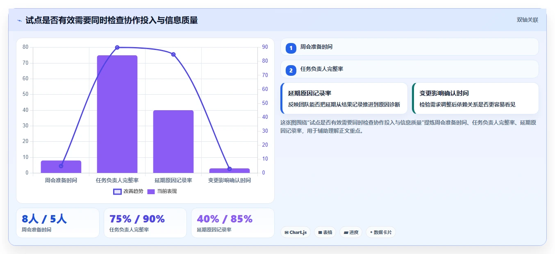
Task: Click the Chart.js tag chip
Action: coord(296,232)
